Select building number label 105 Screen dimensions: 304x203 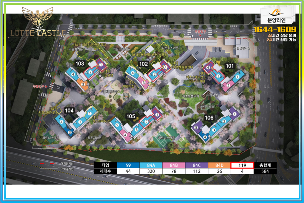coord(131,116)
